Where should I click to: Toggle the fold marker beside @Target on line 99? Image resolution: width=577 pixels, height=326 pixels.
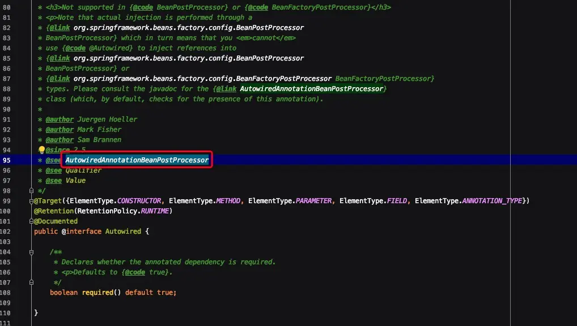point(31,201)
